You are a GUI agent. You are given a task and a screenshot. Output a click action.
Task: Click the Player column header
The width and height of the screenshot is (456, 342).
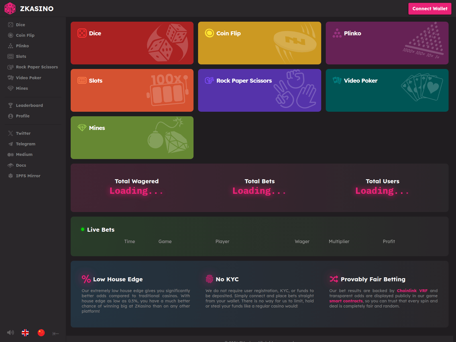pos(222,241)
